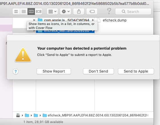Switch Finder to icon view

(16, 11)
